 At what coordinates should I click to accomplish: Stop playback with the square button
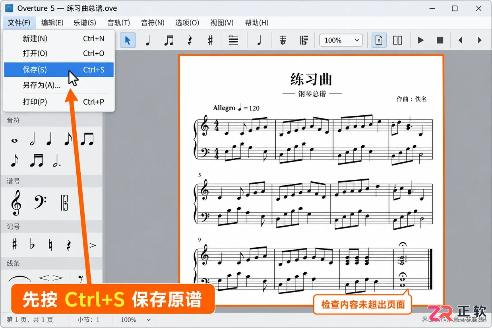(440, 40)
